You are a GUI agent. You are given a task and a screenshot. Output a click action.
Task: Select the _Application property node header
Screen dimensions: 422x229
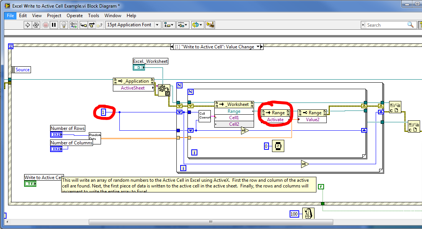(x=134, y=81)
